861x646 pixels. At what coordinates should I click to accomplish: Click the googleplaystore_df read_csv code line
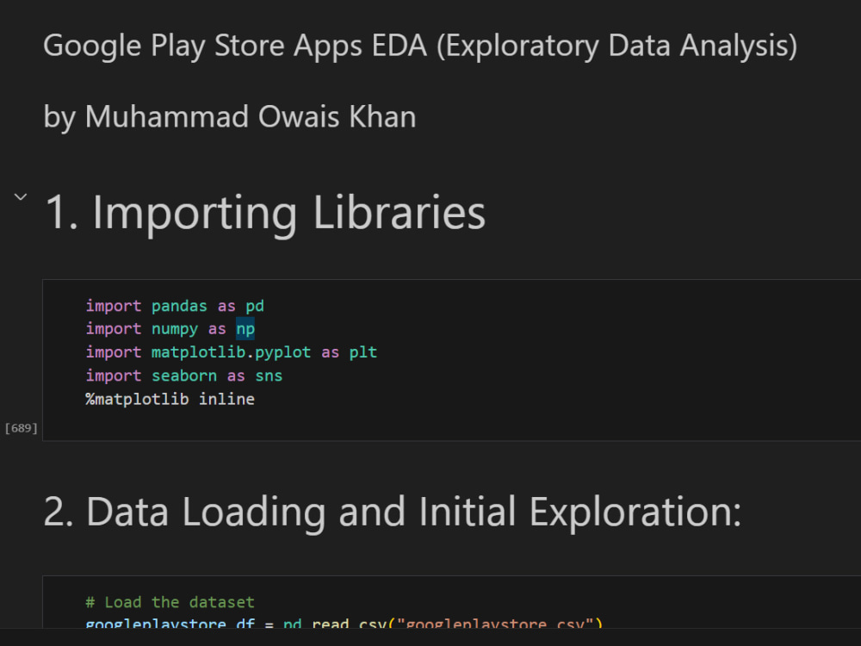[x=344, y=623]
